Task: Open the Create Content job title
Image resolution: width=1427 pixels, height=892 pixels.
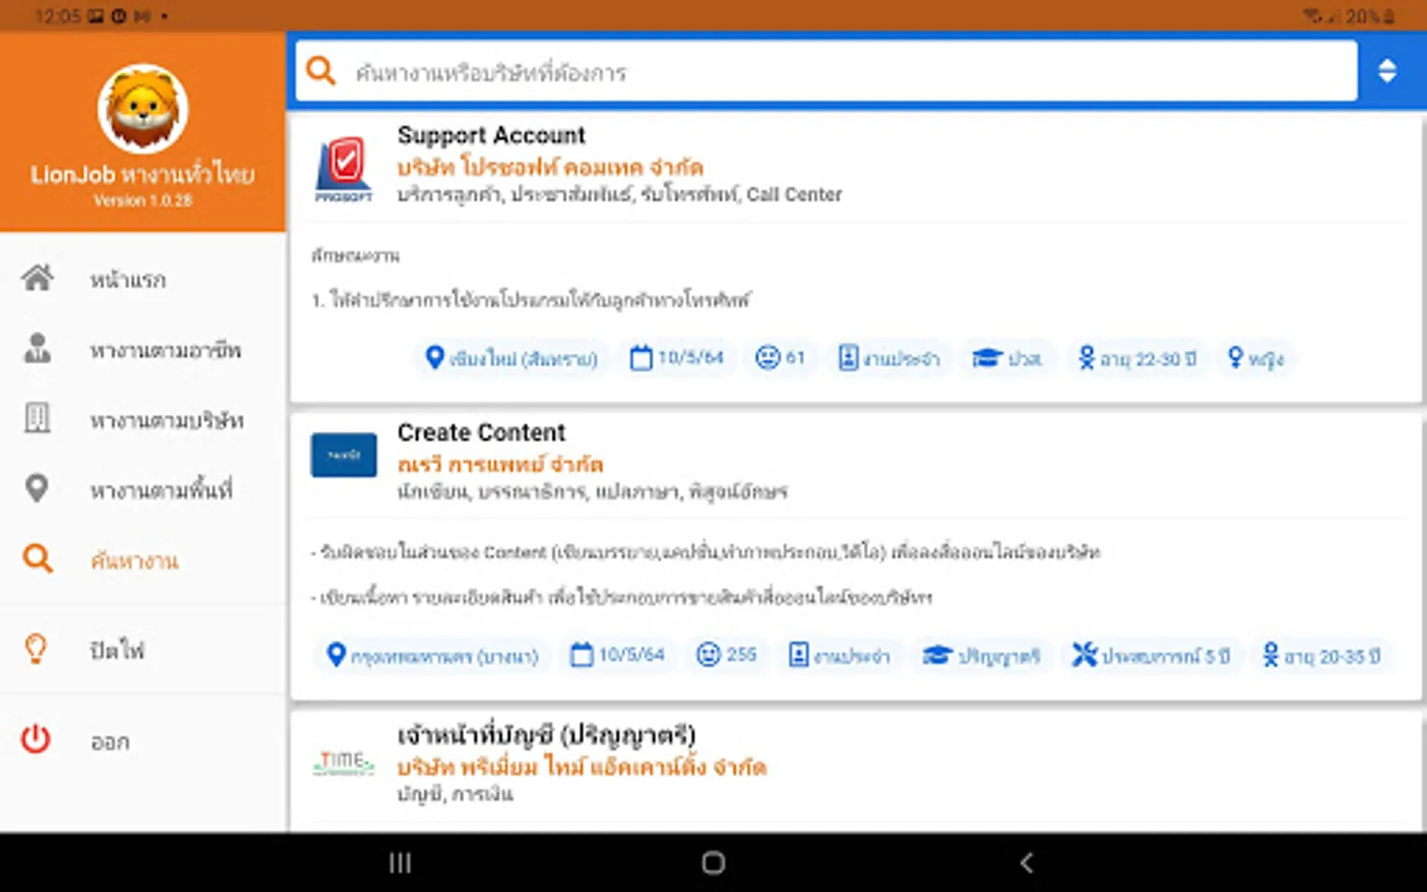Action: 482,433
